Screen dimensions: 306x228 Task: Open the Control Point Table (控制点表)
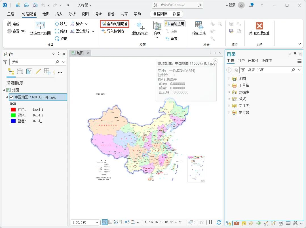[199, 28]
